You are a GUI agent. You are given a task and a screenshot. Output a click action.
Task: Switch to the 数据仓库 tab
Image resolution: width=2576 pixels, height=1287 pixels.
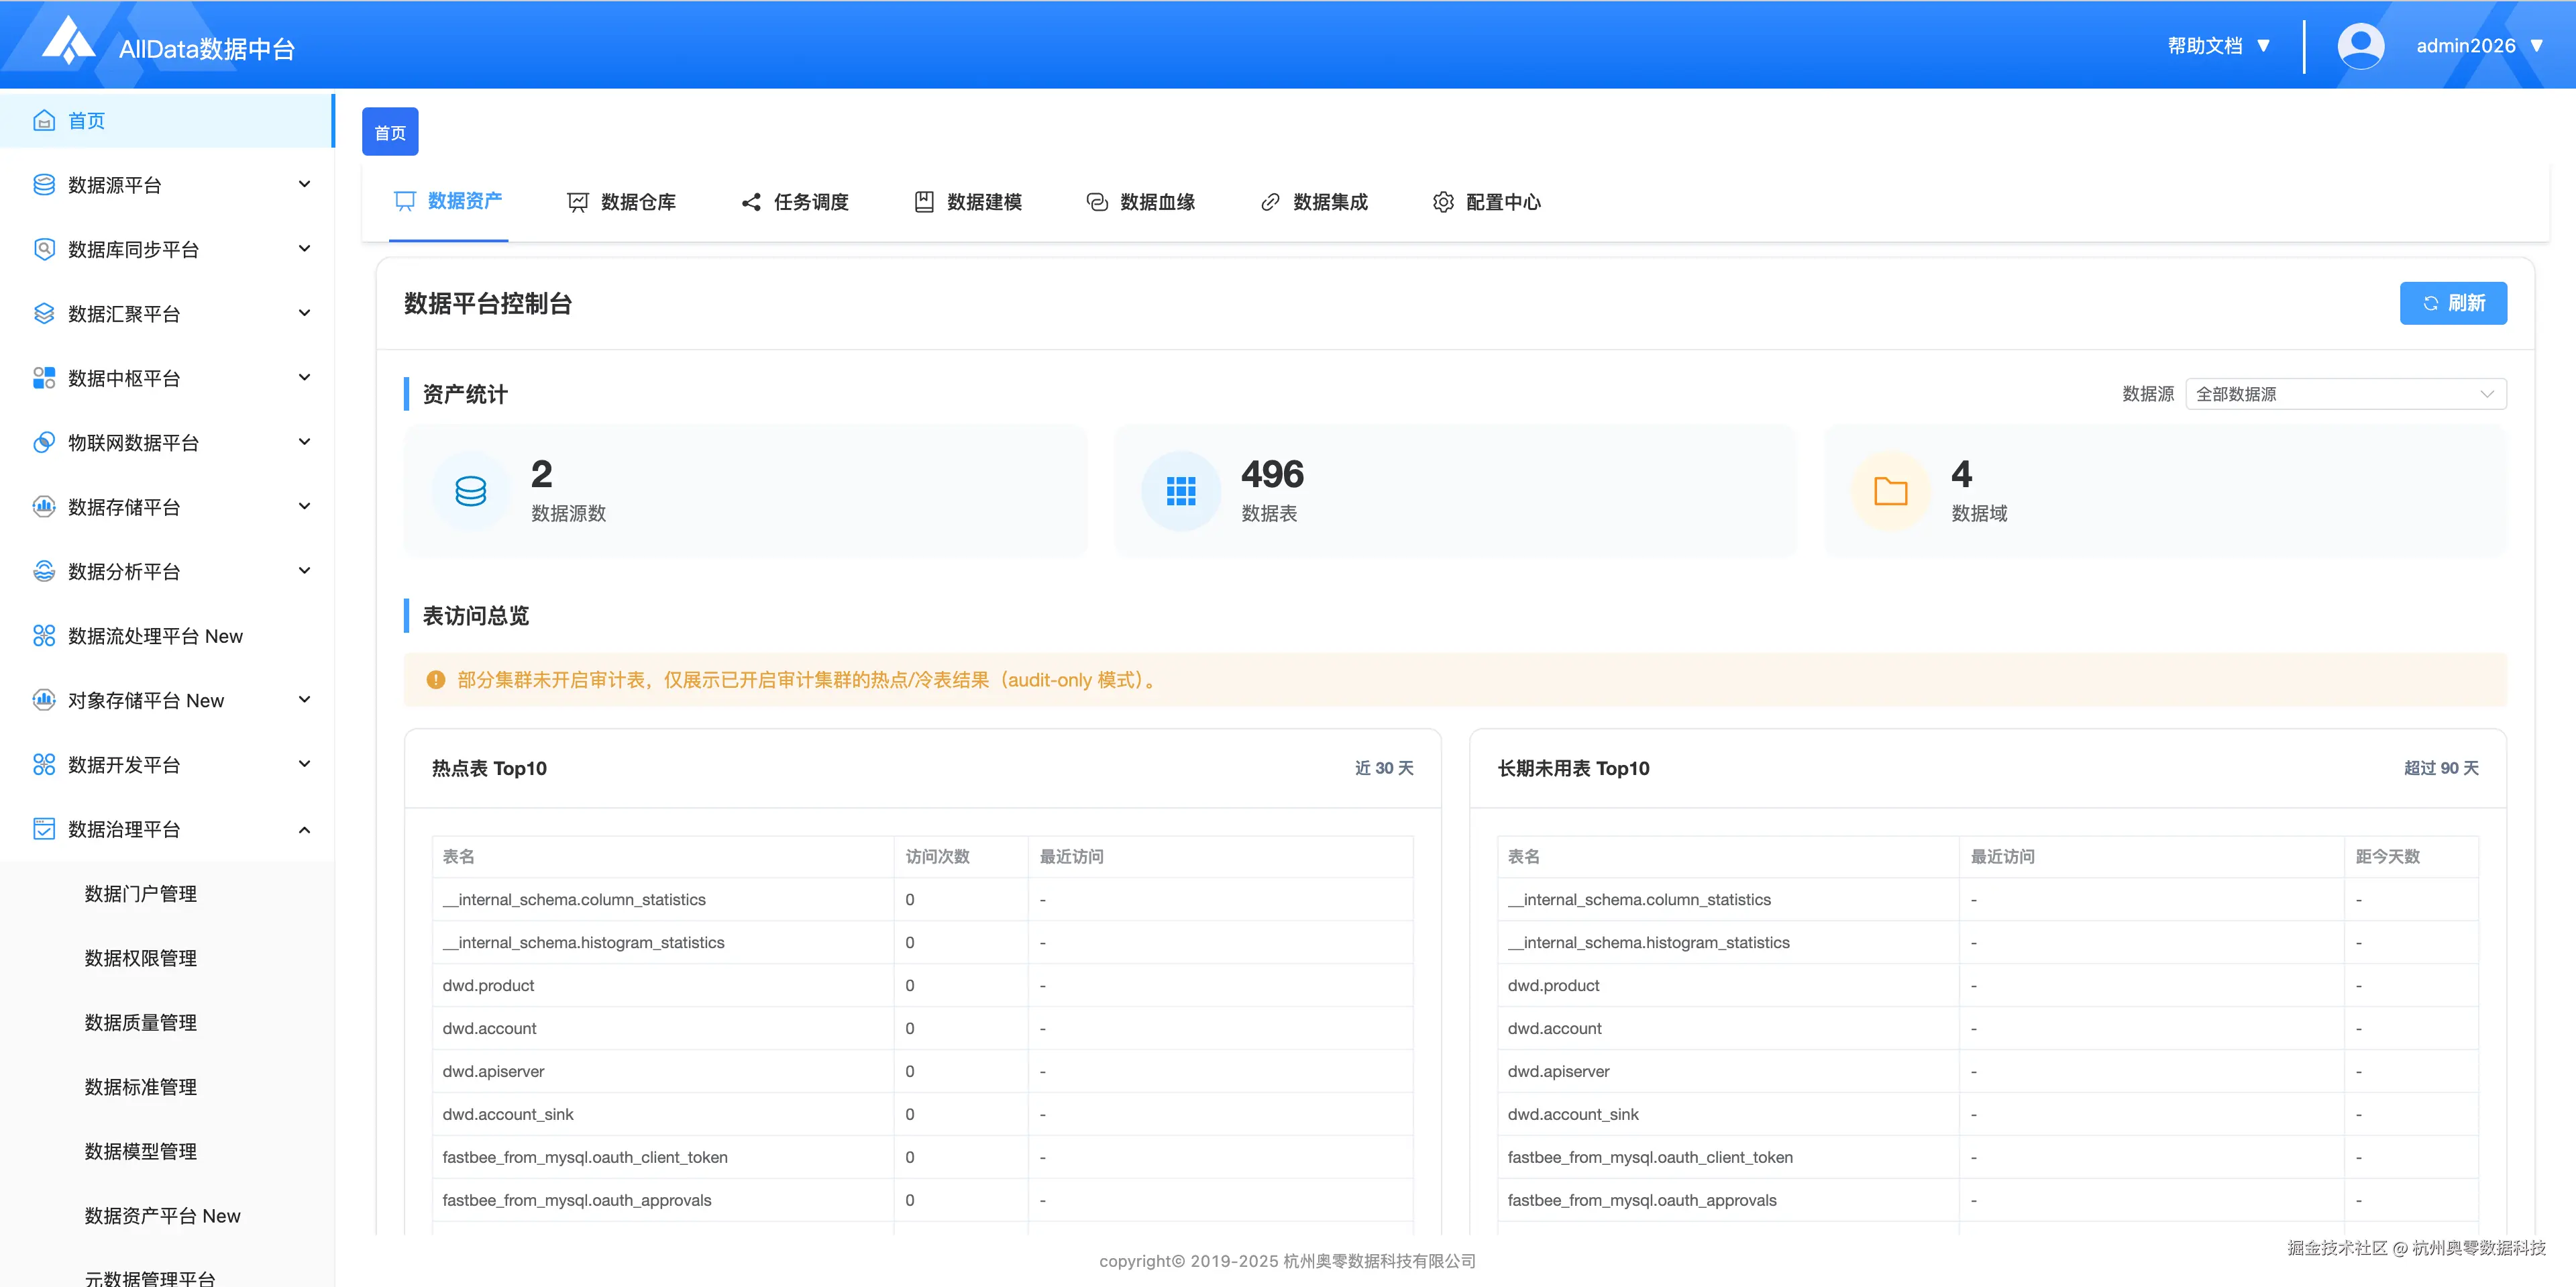(621, 202)
